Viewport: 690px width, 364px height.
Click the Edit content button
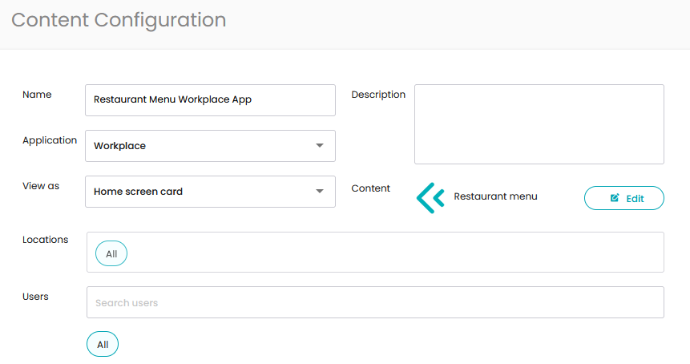[x=624, y=198]
